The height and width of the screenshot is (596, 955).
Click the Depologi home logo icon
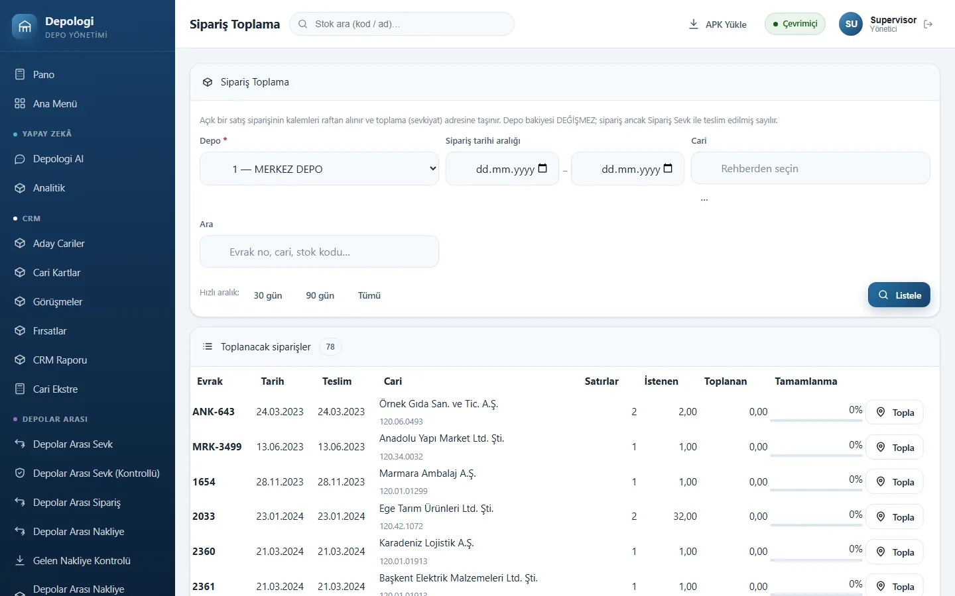[x=25, y=26]
